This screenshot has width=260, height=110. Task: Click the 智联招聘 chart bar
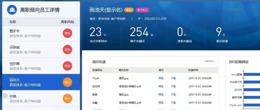click(x=252, y=97)
